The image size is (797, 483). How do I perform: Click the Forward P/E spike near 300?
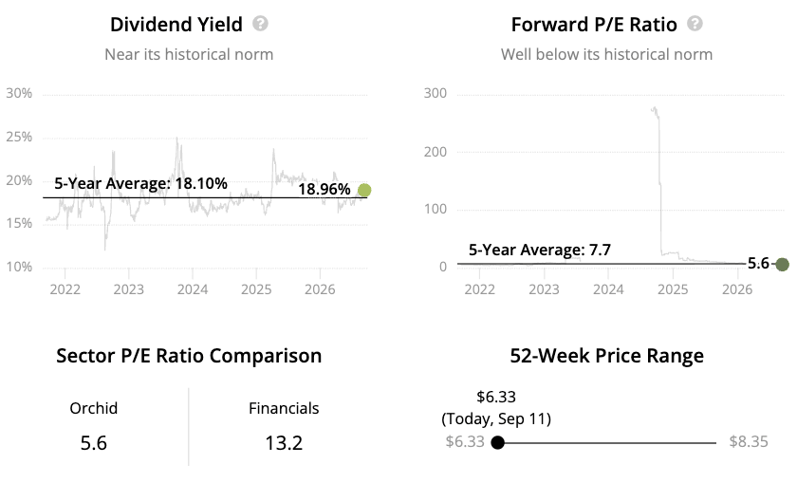click(x=656, y=111)
